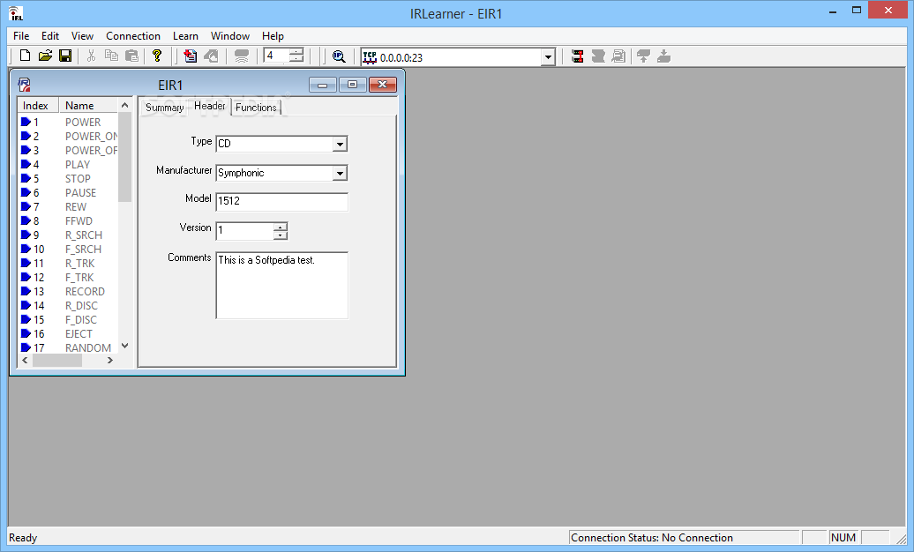Image resolution: width=914 pixels, height=552 pixels.
Task: Click the TCP icon in the address box
Action: (370, 57)
